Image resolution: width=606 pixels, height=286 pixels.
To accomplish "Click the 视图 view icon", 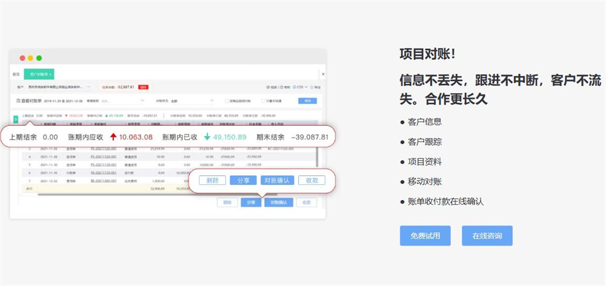I will coord(270,87).
